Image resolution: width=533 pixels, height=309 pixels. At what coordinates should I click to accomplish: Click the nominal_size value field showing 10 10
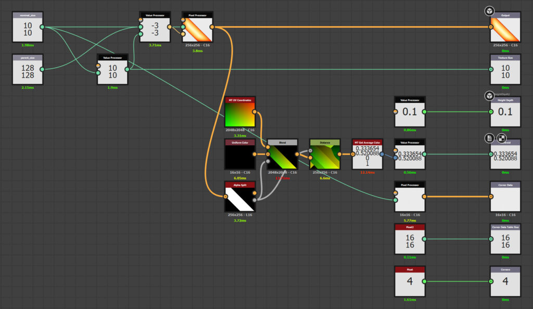[x=27, y=29]
